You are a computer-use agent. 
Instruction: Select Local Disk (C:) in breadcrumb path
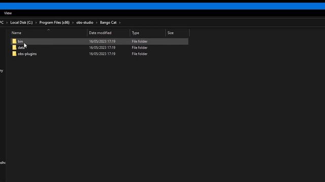[21, 22]
